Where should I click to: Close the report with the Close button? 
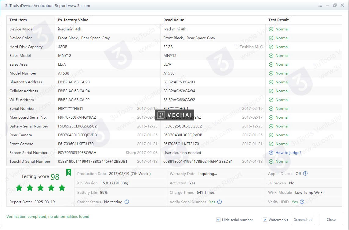point(331,219)
